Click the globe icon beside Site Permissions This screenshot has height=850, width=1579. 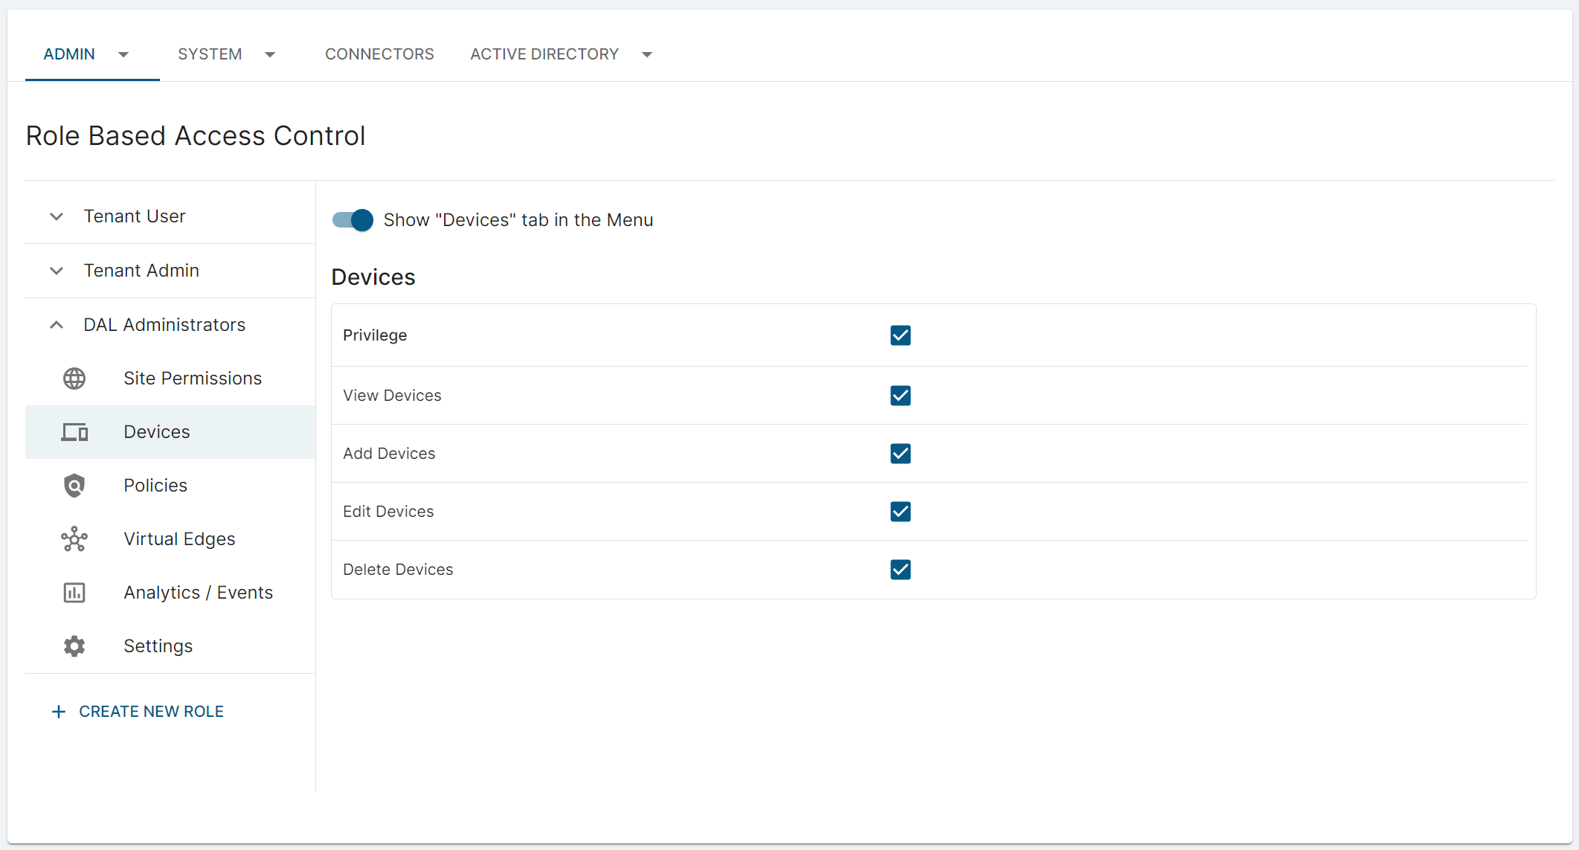[x=74, y=379]
